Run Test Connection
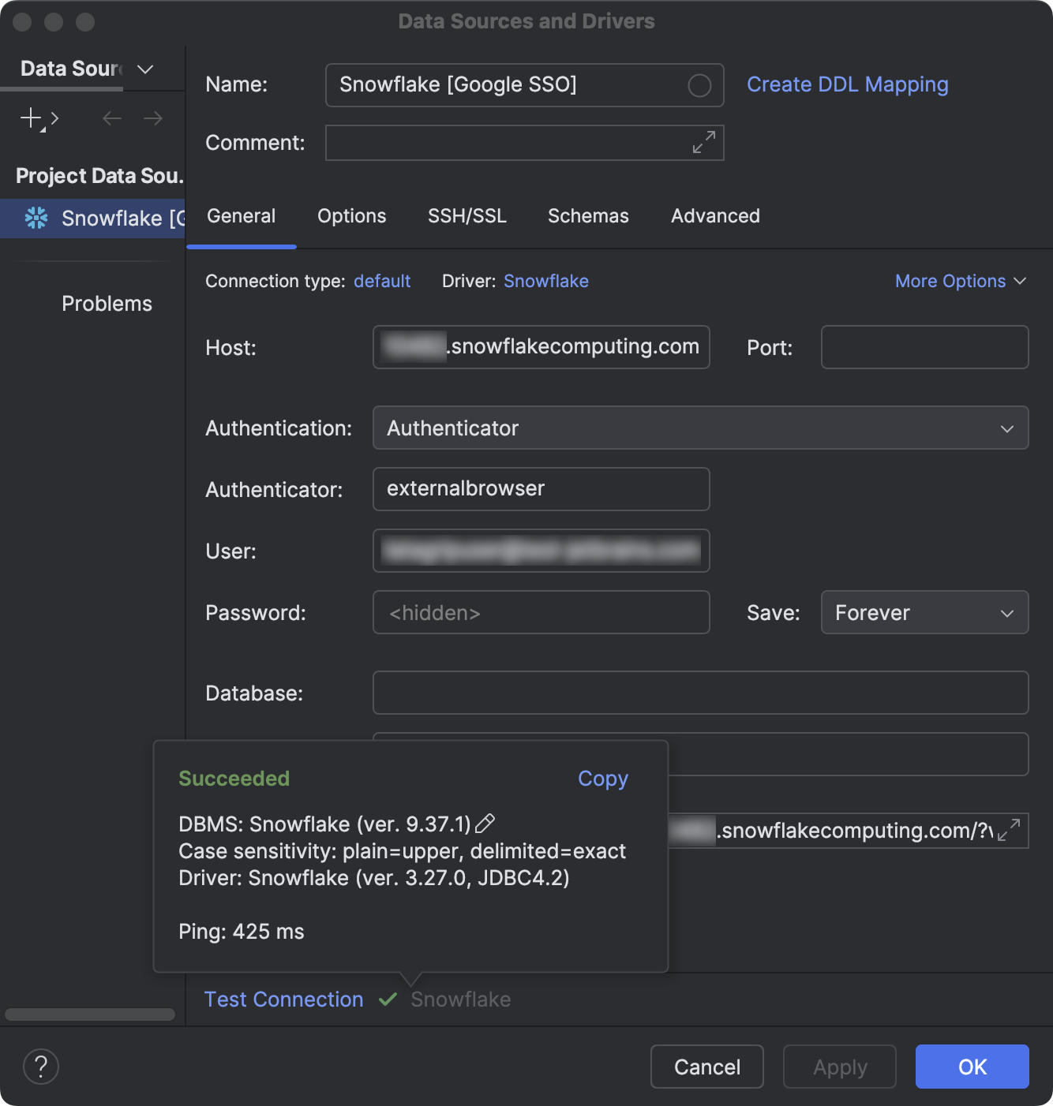This screenshot has height=1106, width=1053. (283, 1000)
